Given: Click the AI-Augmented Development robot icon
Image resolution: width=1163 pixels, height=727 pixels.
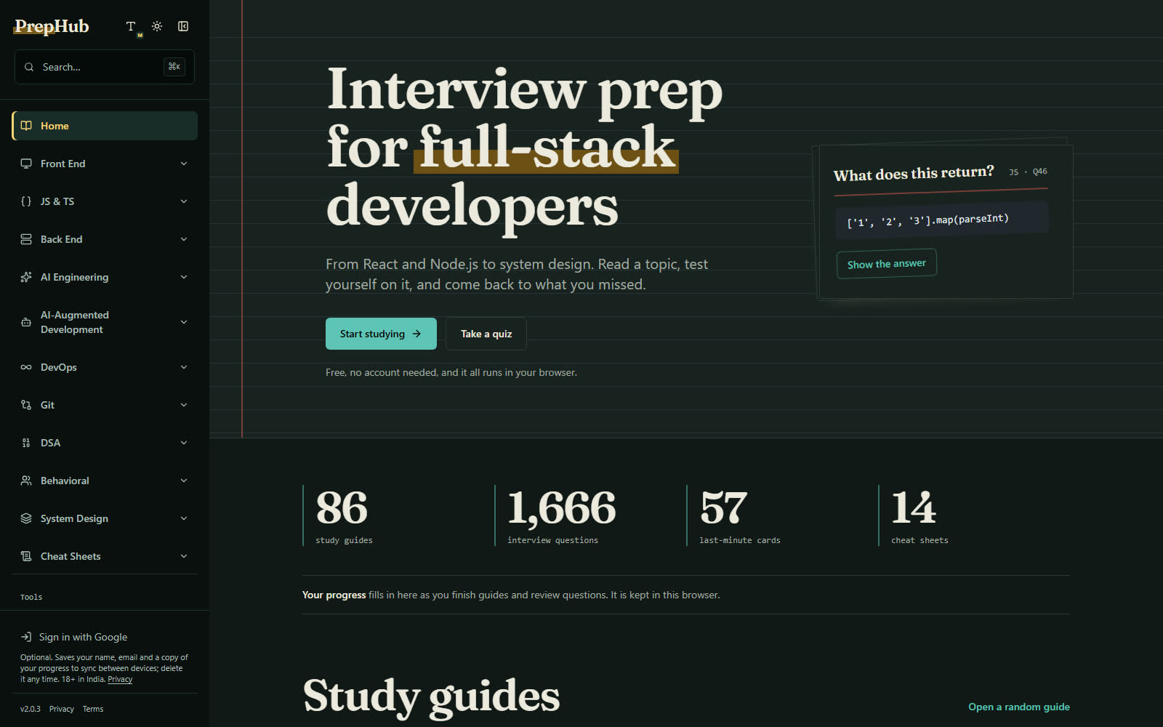Looking at the screenshot, I should click(x=26, y=322).
